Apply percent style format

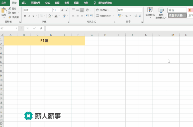tap(126, 16)
